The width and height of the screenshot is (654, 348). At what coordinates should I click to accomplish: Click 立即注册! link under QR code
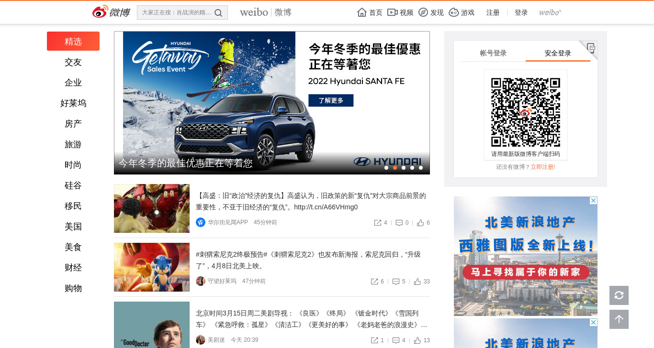(543, 167)
